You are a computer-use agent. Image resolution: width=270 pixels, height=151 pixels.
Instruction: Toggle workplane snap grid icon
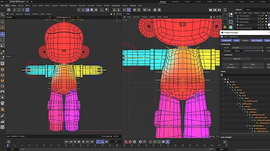coord(129,10)
